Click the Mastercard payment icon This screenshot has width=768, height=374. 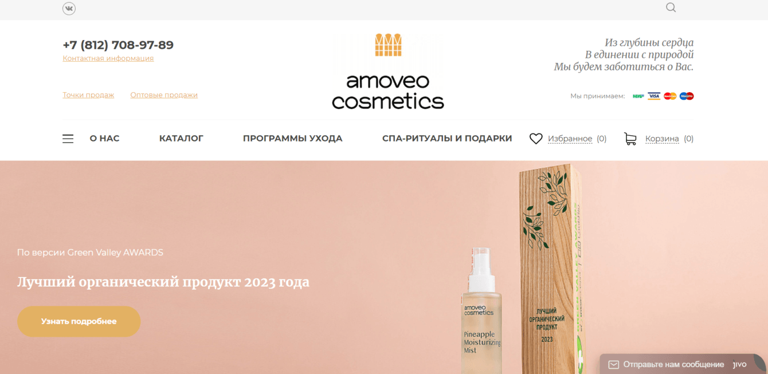click(670, 96)
